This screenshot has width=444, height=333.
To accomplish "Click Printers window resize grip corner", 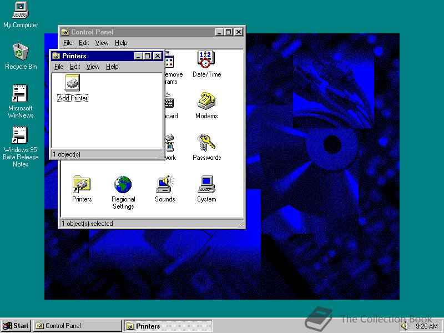I will click(160, 155).
